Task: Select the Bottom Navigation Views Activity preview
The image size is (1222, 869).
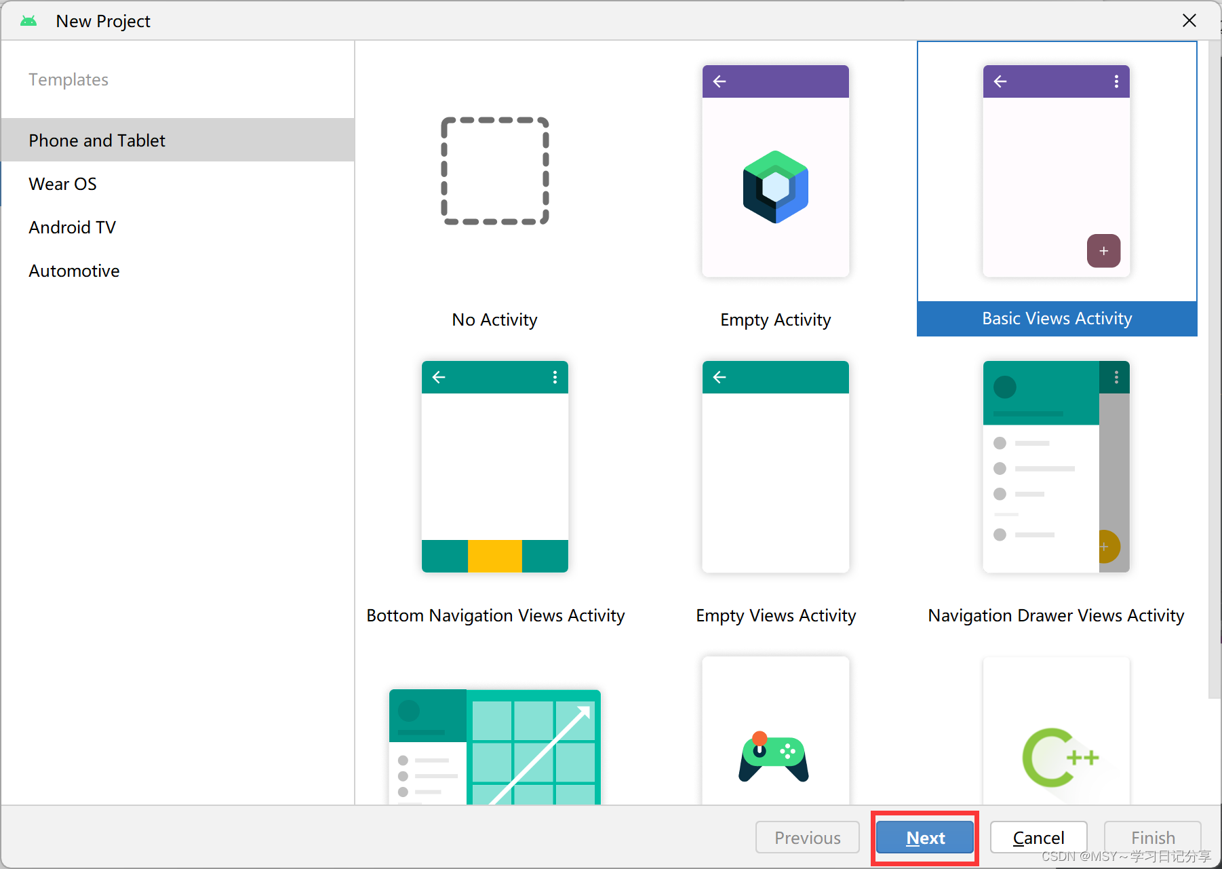Action: 495,467
